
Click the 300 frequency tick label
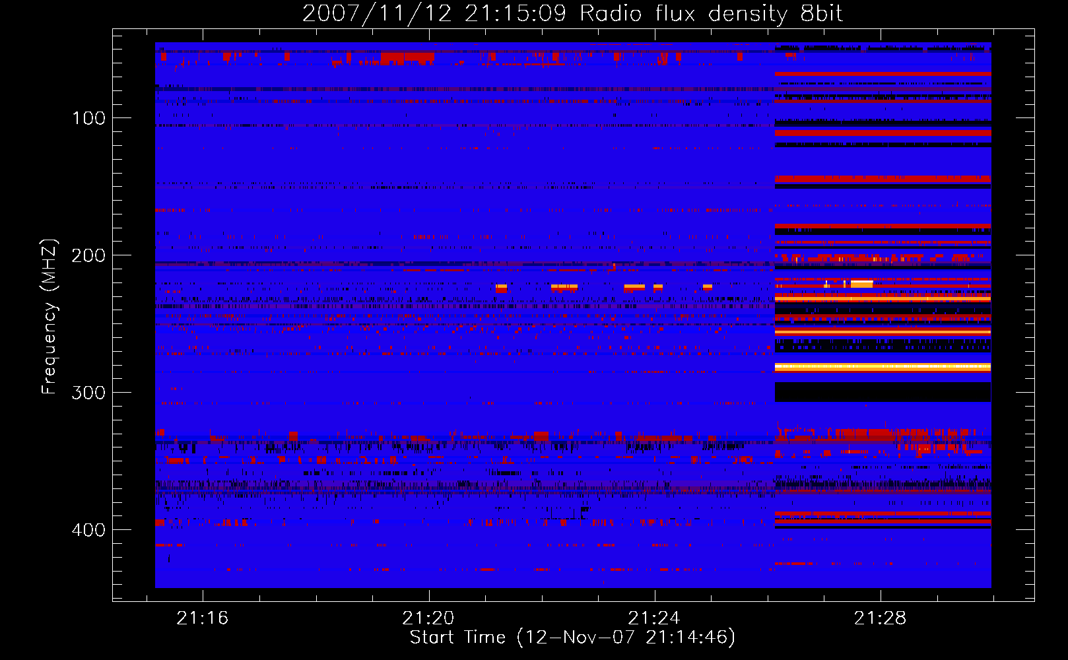pos(88,393)
